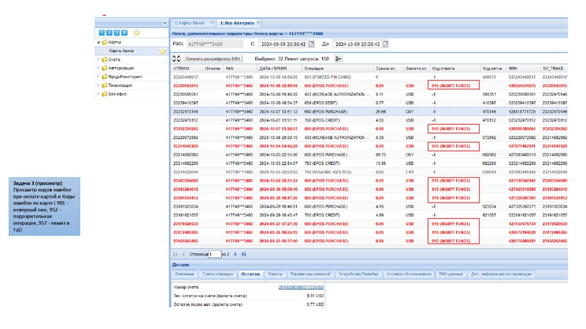Switch to the Лимиты details tab
This screenshot has width=586, height=329.
click(x=275, y=274)
